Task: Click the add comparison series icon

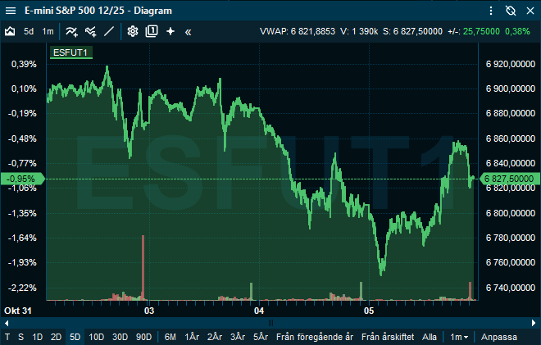Action: tap(91, 31)
